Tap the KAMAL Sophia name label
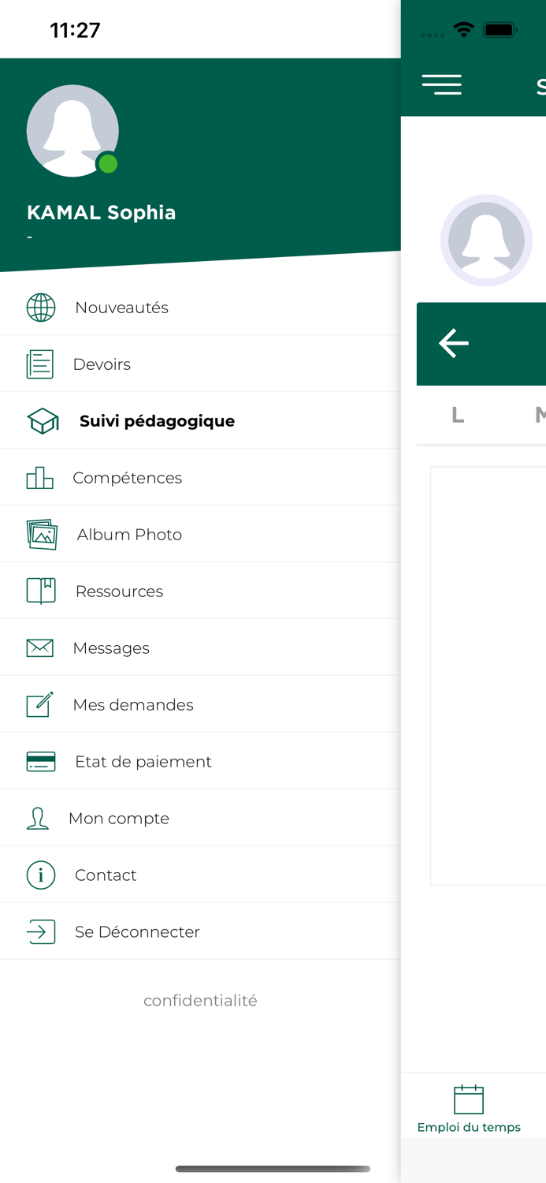The width and height of the screenshot is (546, 1183). click(102, 213)
